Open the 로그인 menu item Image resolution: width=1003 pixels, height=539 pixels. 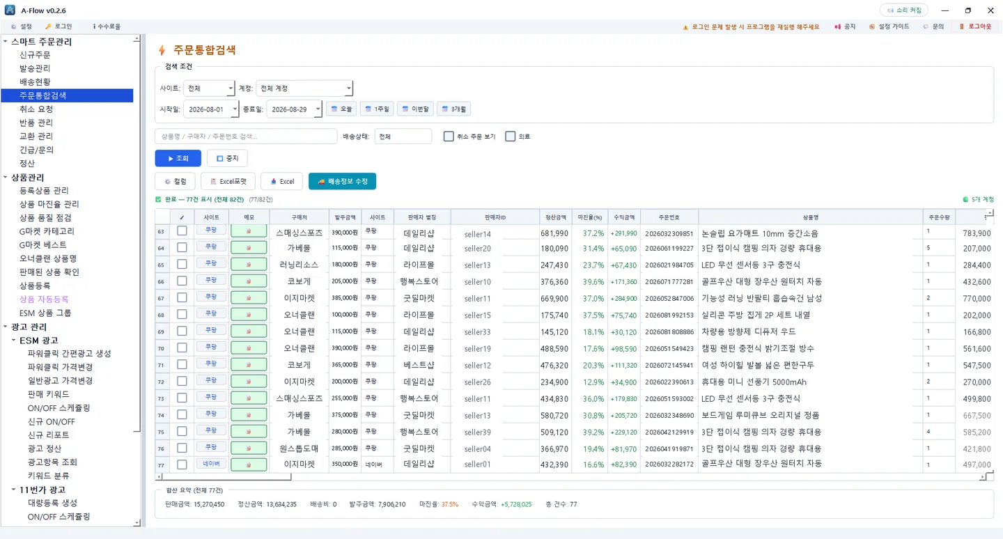[59, 26]
